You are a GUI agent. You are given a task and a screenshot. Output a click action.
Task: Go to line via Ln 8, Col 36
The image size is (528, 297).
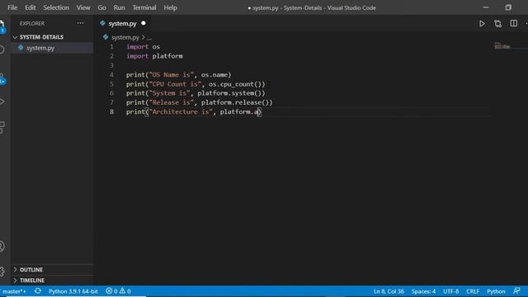[389, 291]
